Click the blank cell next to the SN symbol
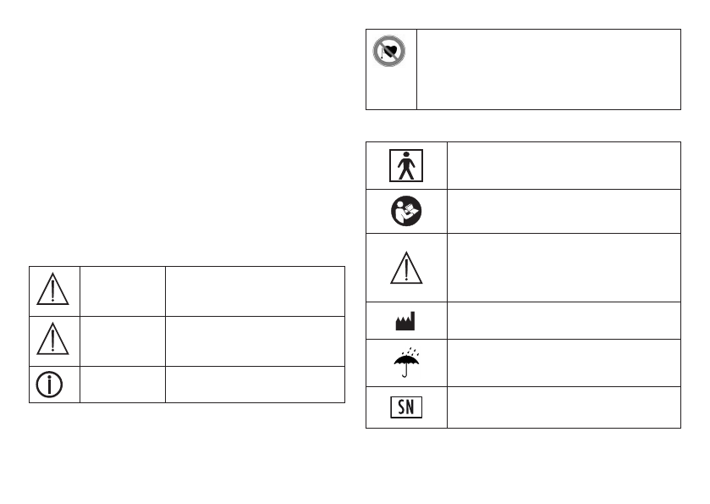 [563, 407]
